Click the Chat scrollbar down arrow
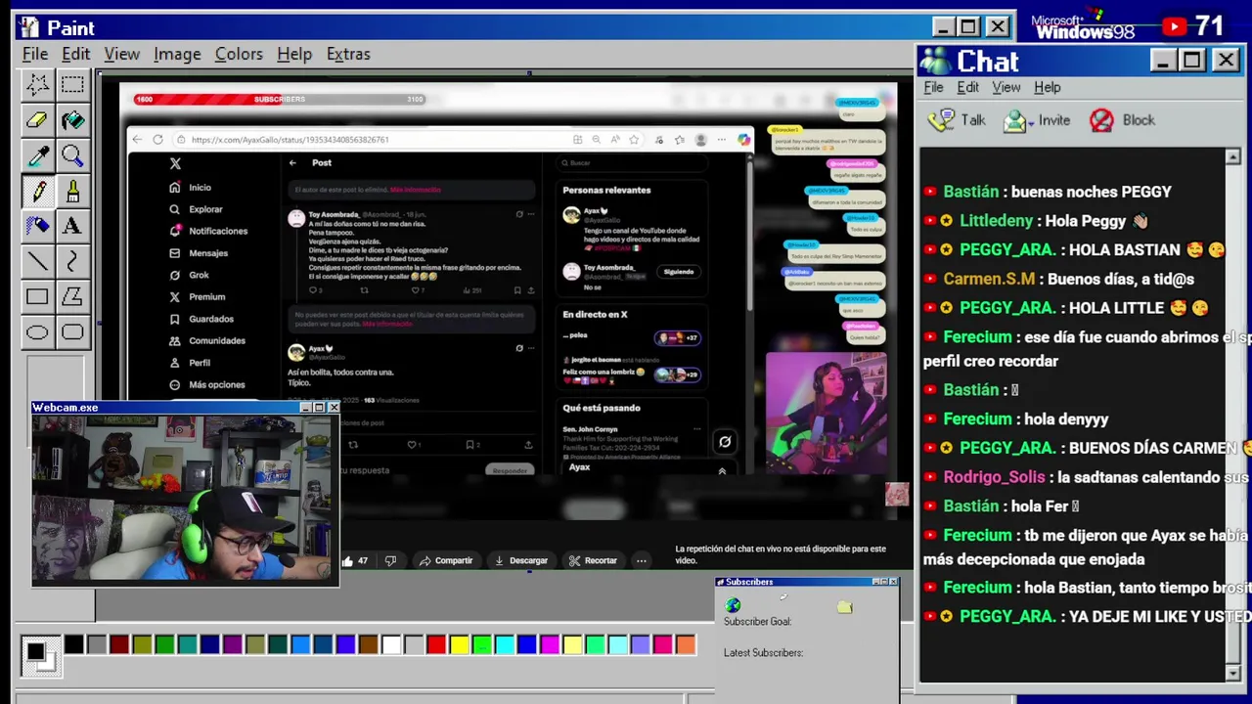Screen dimensions: 1252x704 click(1232, 673)
